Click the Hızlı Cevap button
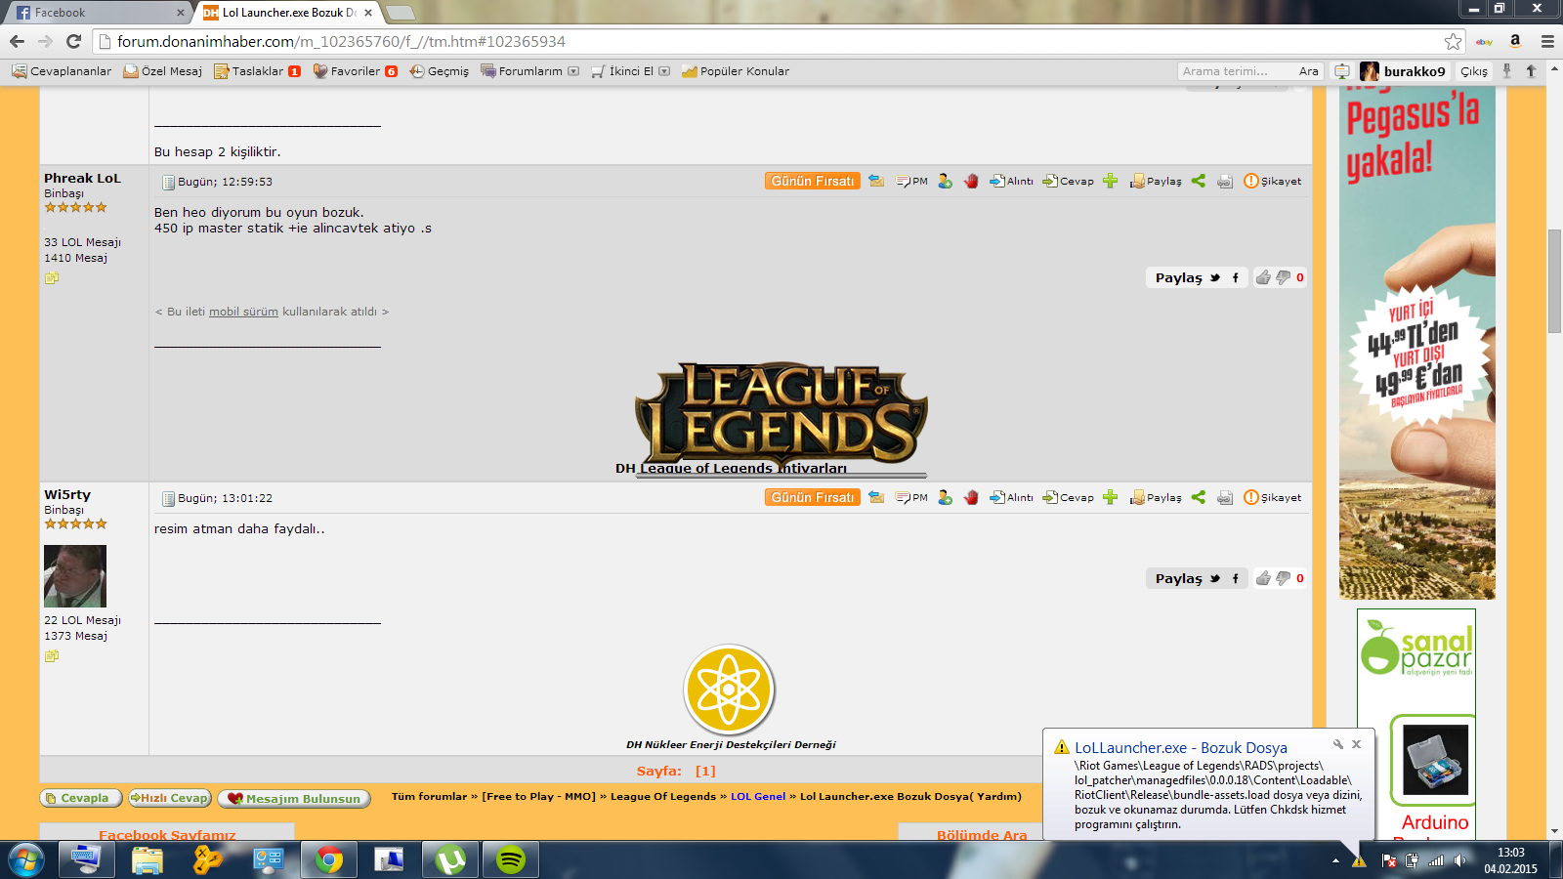1563x879 pixels. pyautogui.click(x=170, y=798)
